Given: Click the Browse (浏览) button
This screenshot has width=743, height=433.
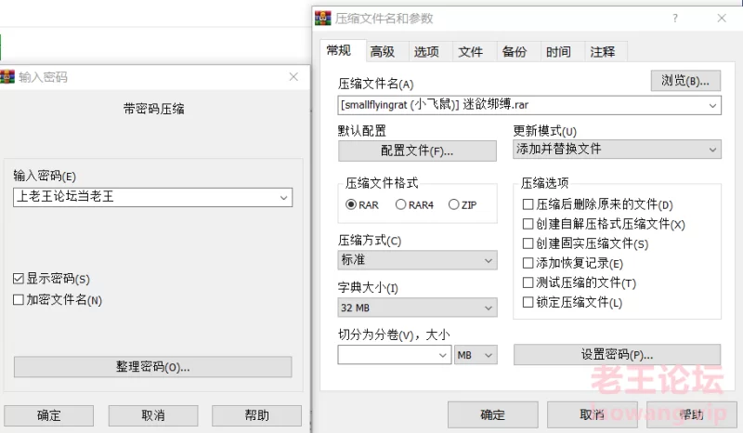Looking at the screenshot, I should coord(685,81).
